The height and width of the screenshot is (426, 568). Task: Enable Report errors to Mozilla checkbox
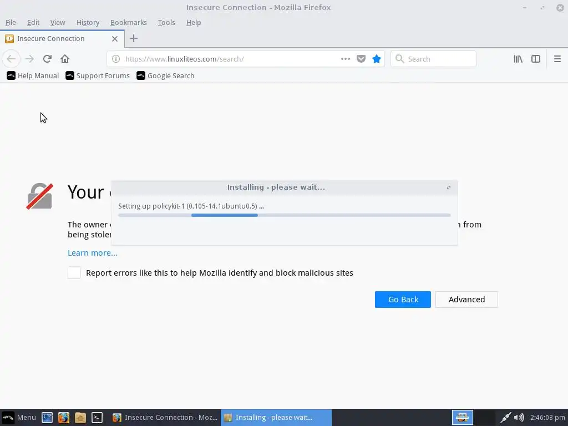pos(74,273)
